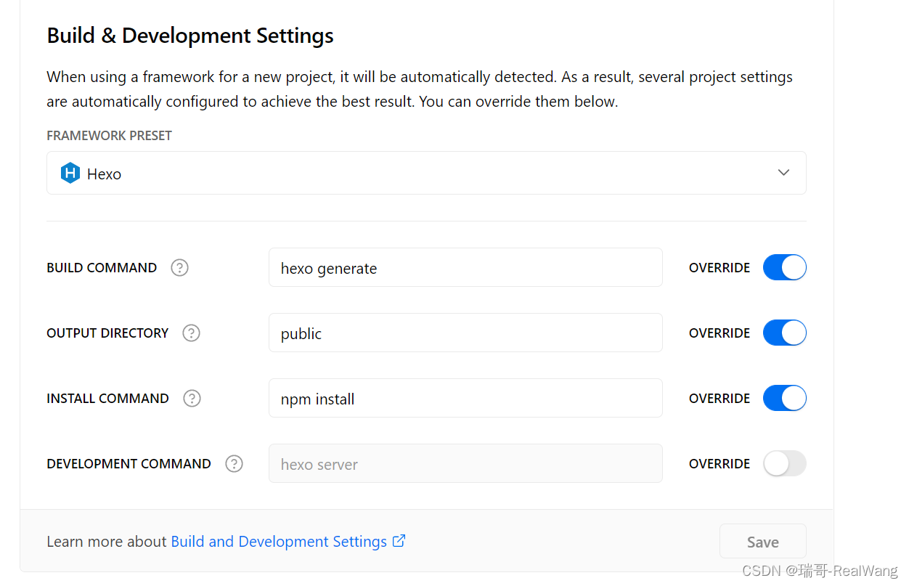Click the grayed hexo server development field
This screenshot has width=909, height=586.
(x=465, y=463)
